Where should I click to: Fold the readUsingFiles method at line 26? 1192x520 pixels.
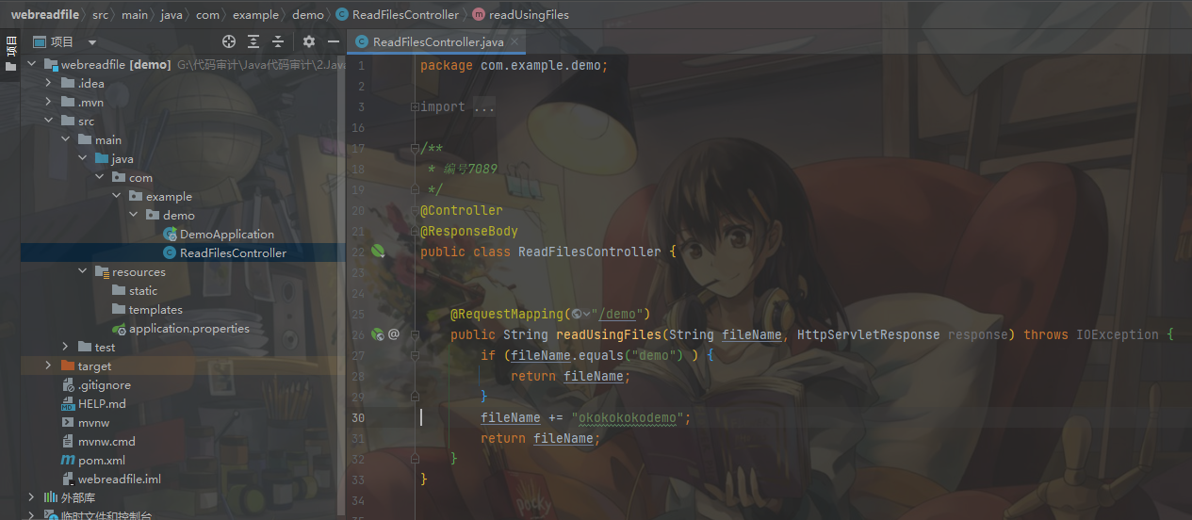pos(415,334)
